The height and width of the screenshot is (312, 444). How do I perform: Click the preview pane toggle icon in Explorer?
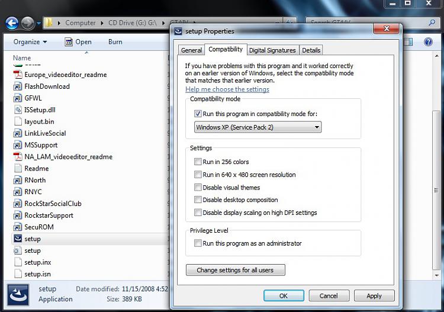coord(408,42)
